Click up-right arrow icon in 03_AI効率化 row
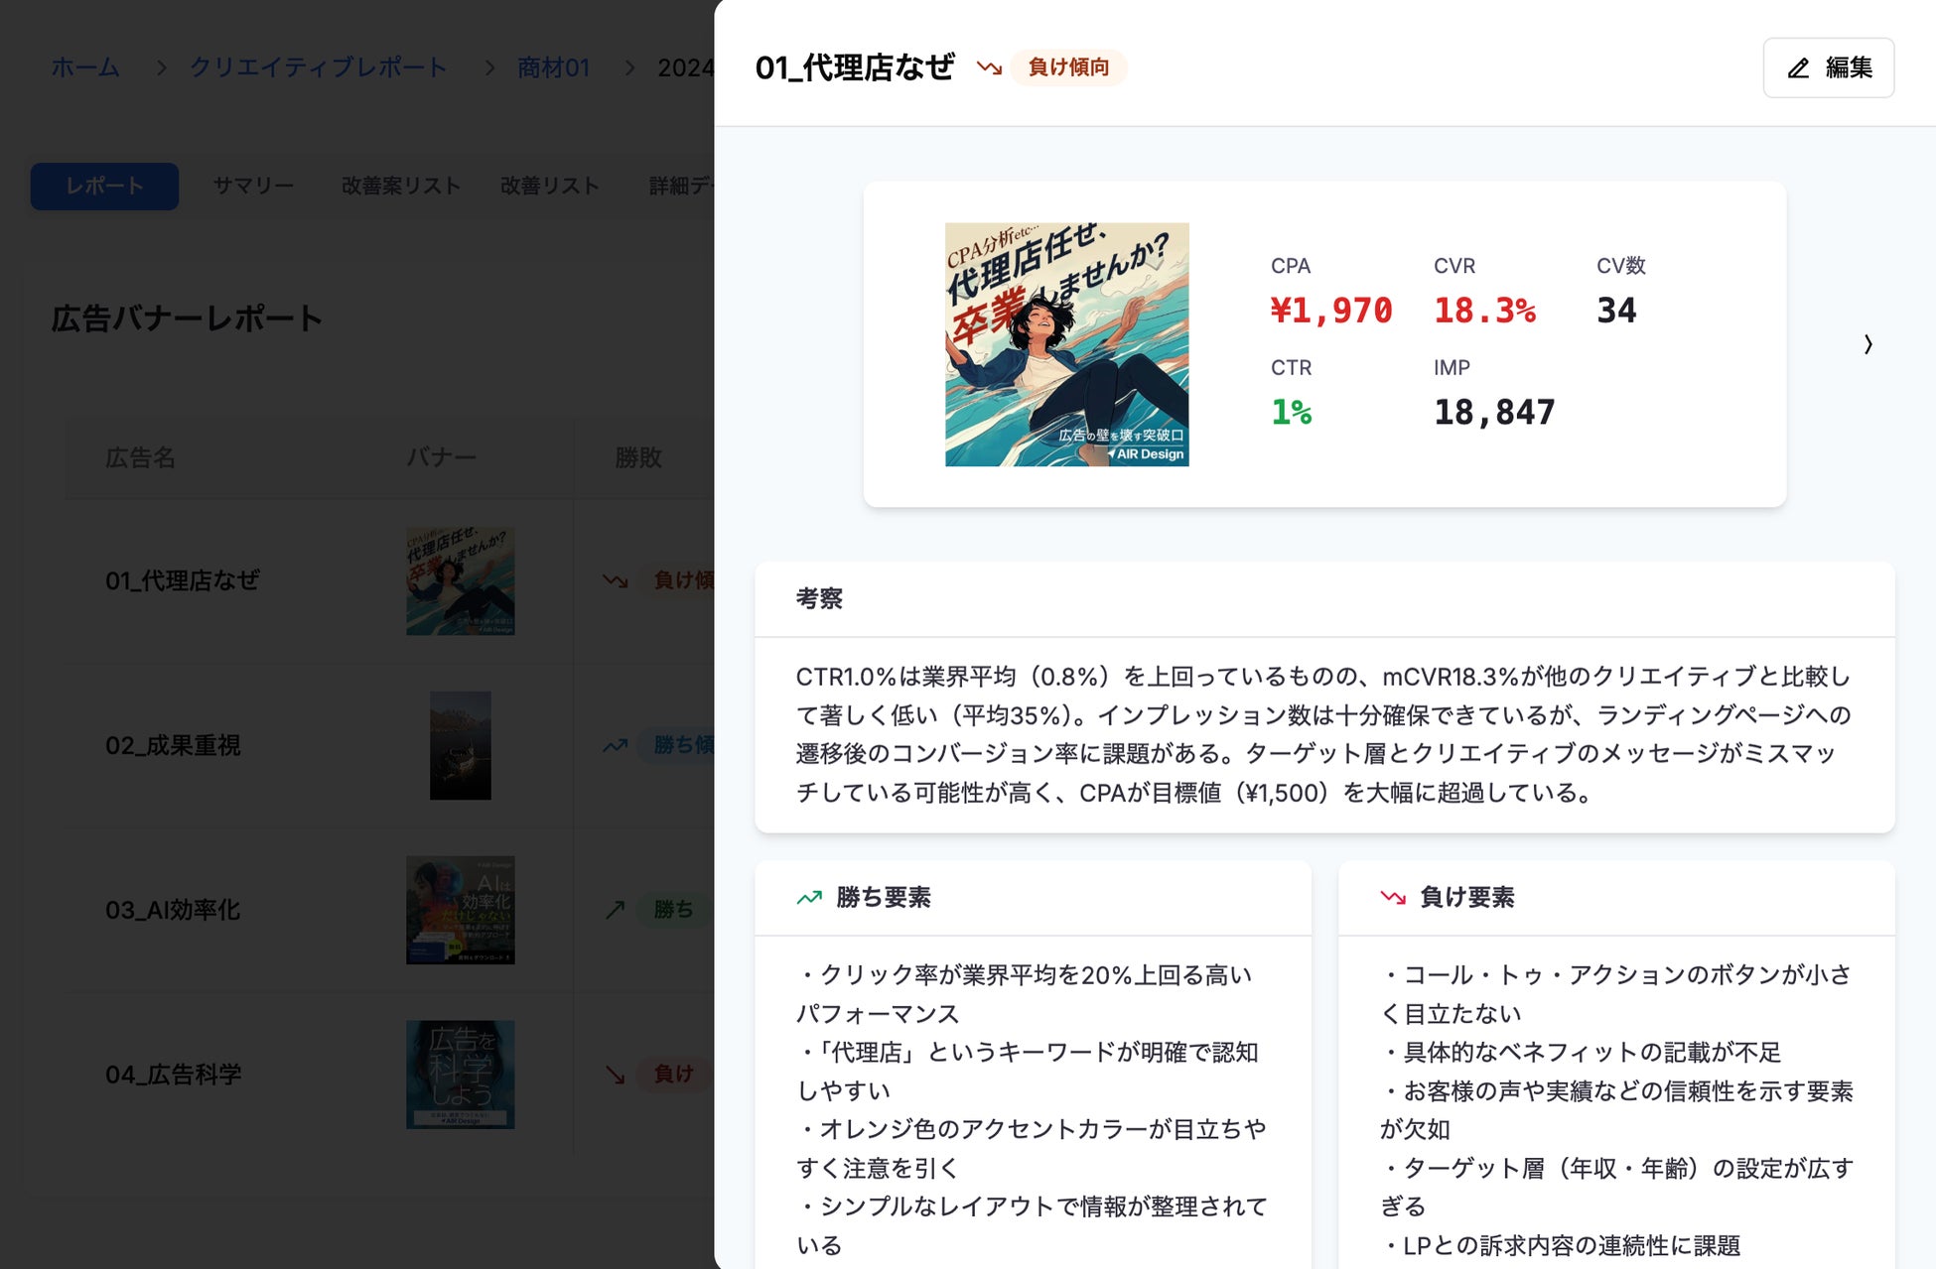The height and width of the screenshot is (1269, 1936). (616, 910)
